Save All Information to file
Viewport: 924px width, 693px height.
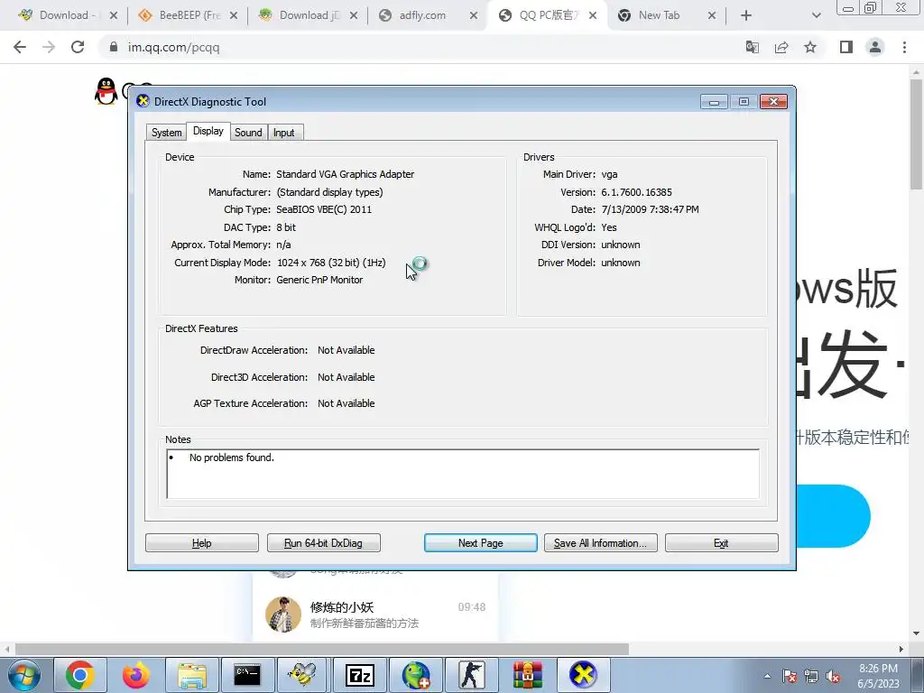pyautogui.click(x=600, y=542)
